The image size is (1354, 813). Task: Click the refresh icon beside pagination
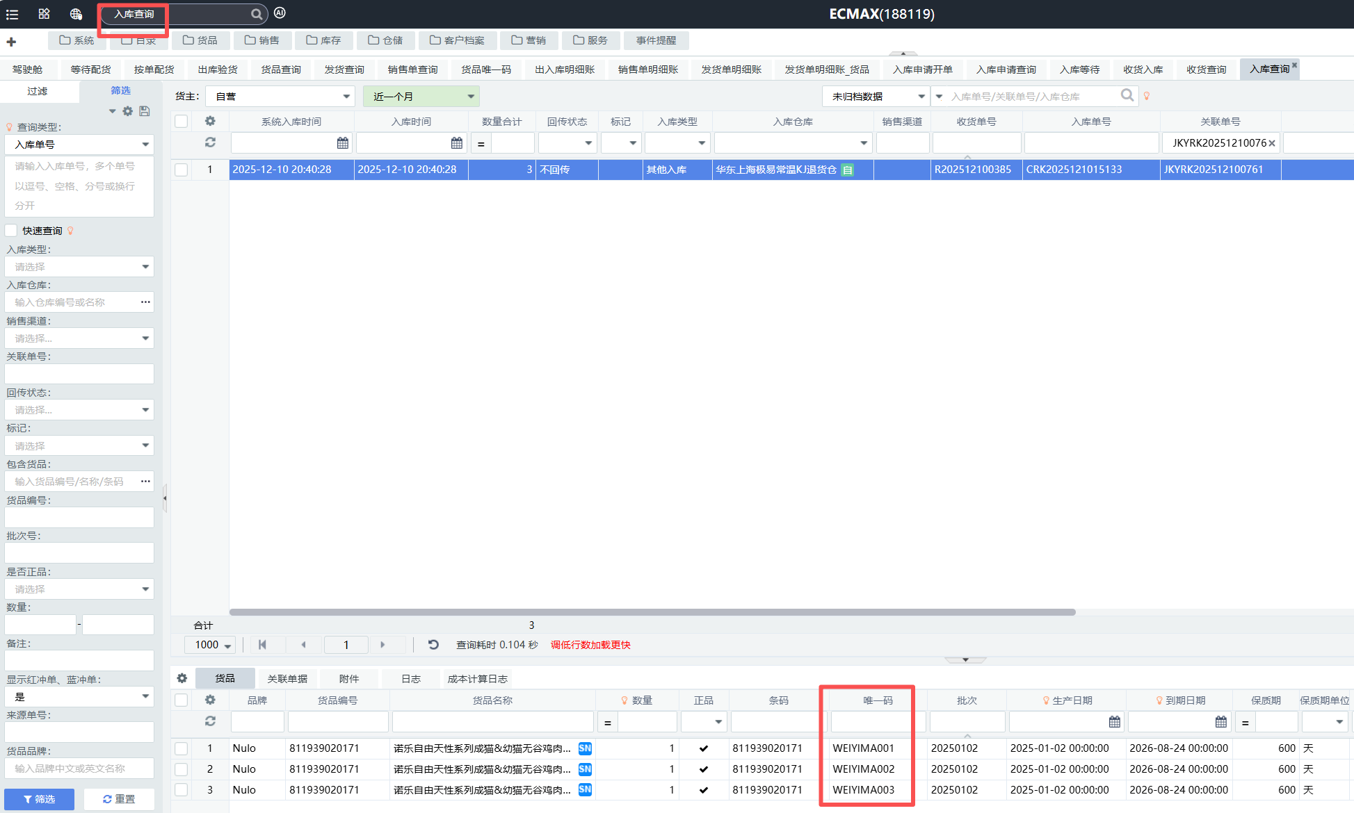click(x=433, y=645)
